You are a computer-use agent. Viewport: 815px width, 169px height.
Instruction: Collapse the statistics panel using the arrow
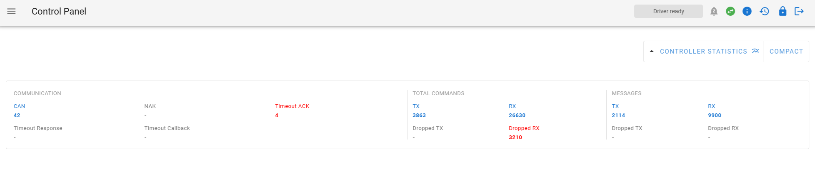point(652,51)
